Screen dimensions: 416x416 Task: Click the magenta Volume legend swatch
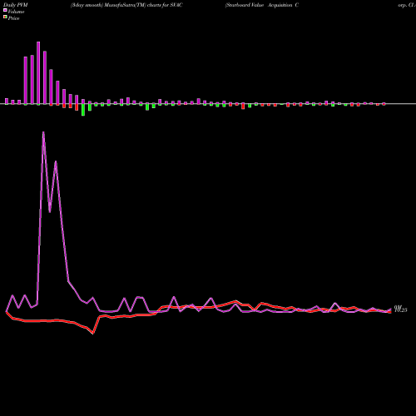click(5, 10)
